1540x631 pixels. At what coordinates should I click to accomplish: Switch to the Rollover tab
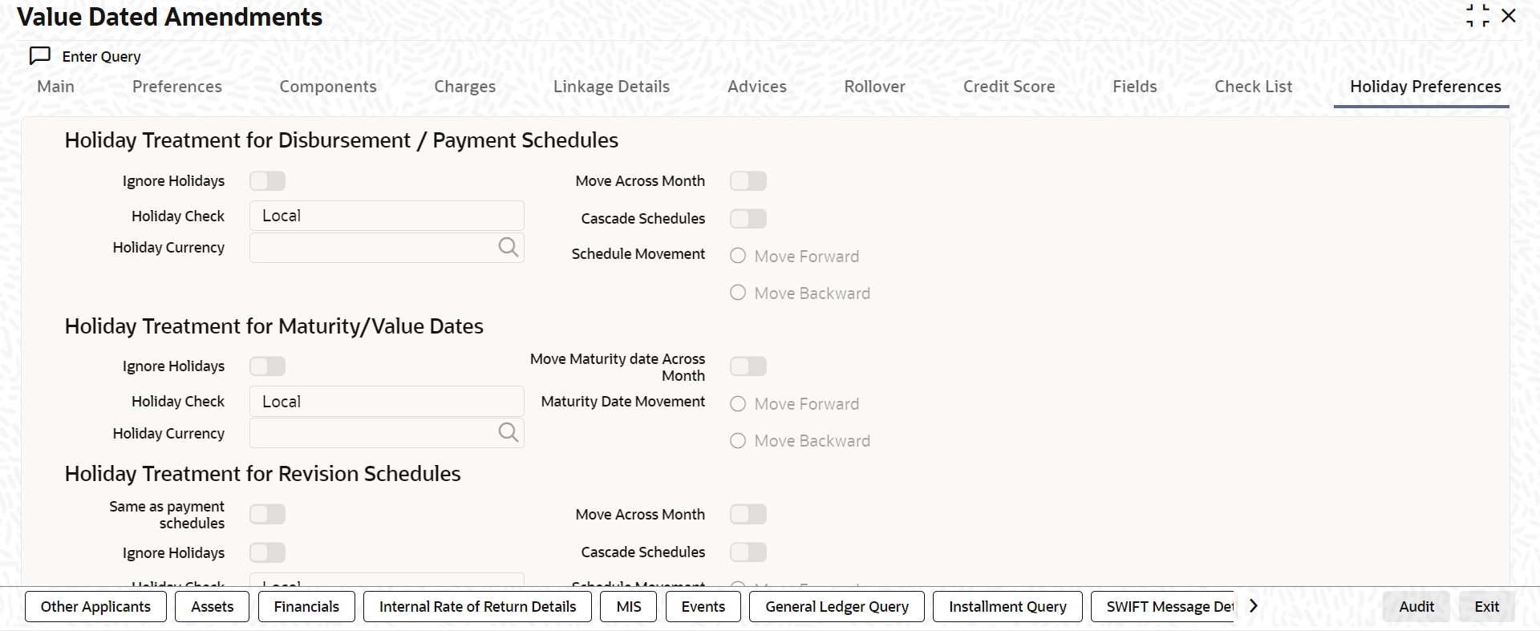click(x=875, y=87)
